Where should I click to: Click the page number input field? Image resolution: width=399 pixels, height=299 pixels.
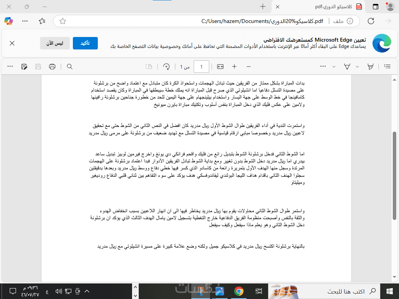[201, 67]
